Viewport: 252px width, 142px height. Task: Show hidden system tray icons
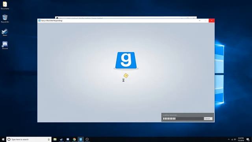(x=229, y=139)
